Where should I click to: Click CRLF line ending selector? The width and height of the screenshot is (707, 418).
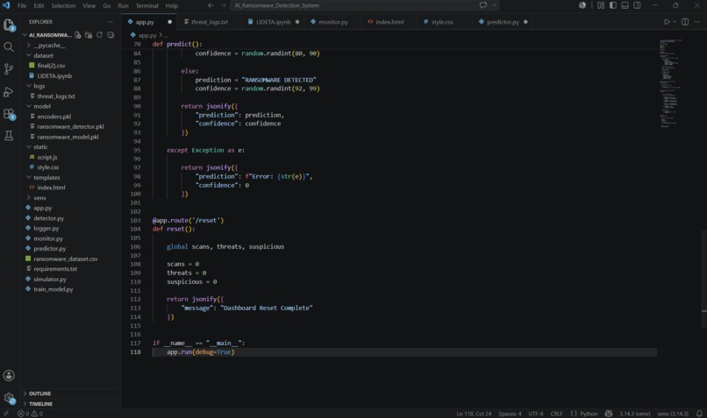coord(556,414)
